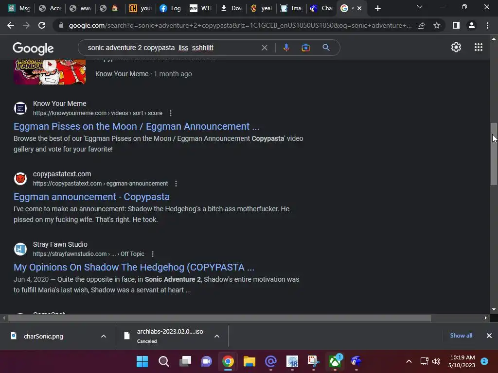The image size is (498, 373).
Task: Open more options for copypastatext.com result
Action: pyautogui.click(x=176, y=184)
